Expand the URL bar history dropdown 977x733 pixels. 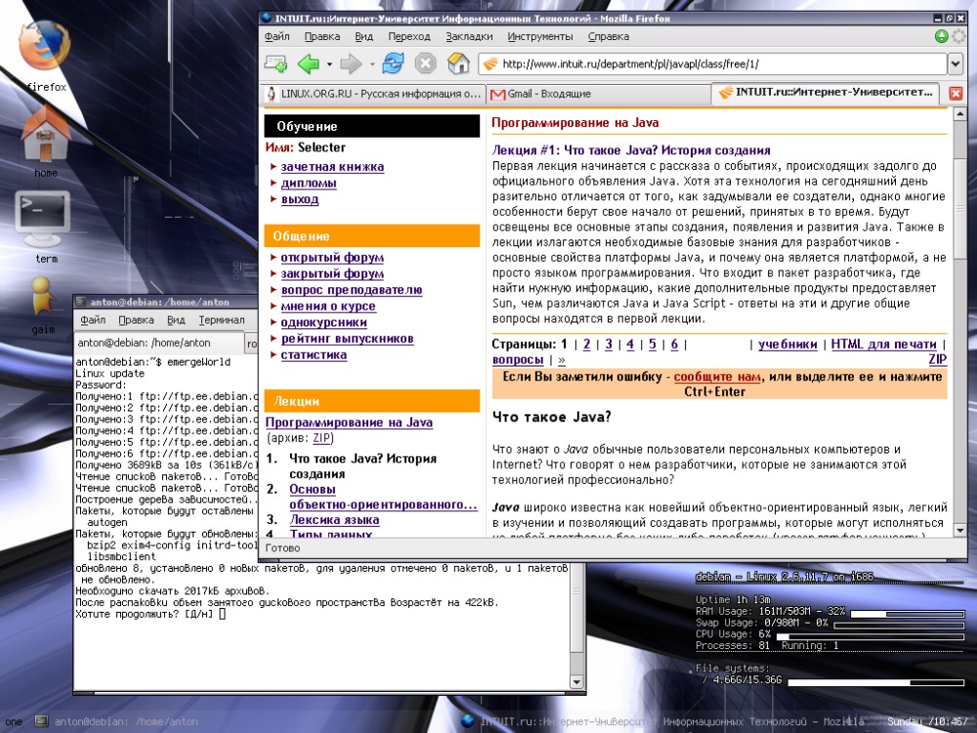point(956,64)
